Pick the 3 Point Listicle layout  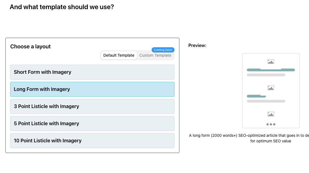pyautogui.click(x=92, y=106)
